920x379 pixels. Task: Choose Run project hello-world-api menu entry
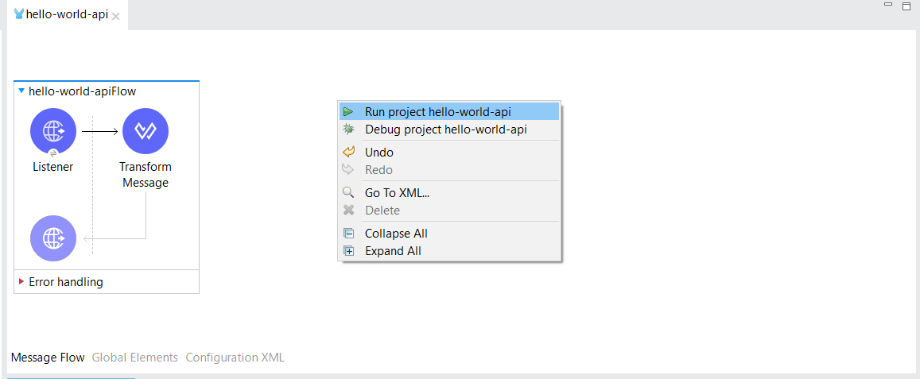point(437,112)
